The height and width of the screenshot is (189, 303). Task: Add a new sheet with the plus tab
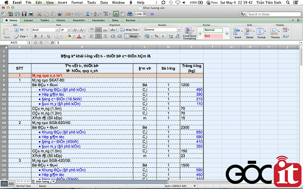54,181
